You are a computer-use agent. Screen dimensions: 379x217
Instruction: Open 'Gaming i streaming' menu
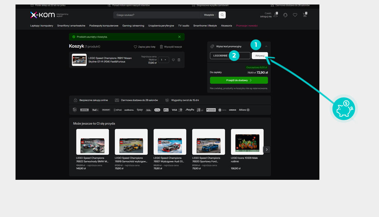point(133,25)
